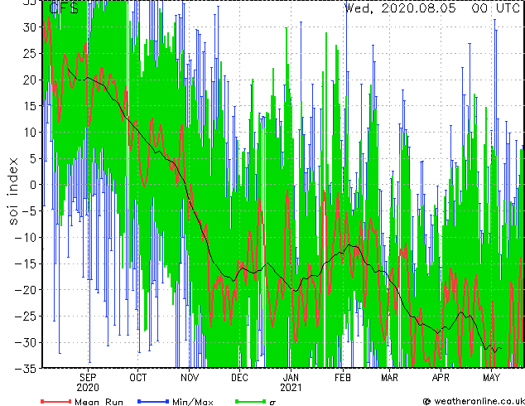Click the OCT month label
Image resolution: width=525 pixels, height=406 pixels.
click(138, 378)
